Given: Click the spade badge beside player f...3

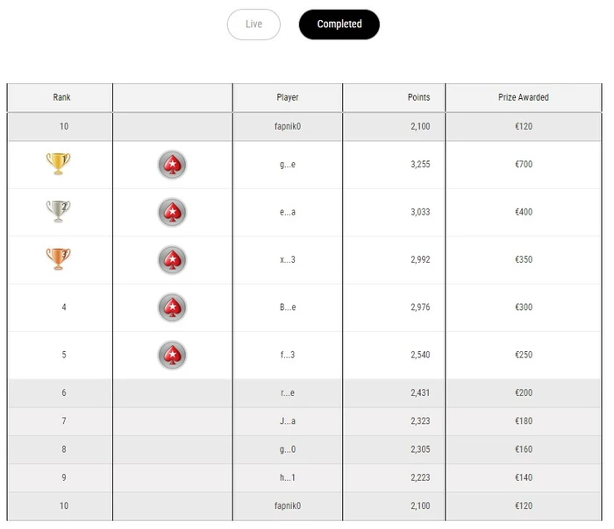Looking at the screenshot, I should pos(172,355).
